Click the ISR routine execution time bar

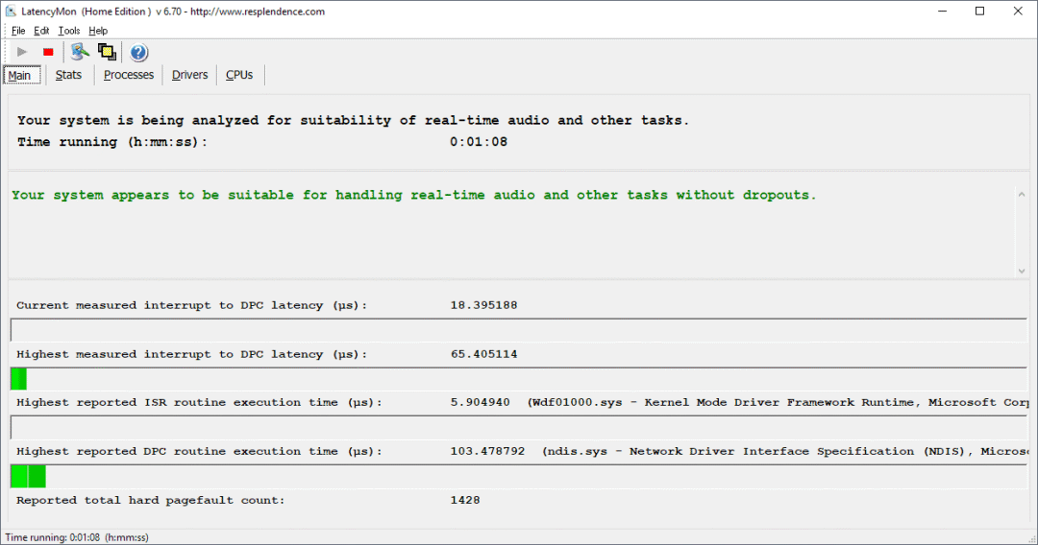pyautogui.click(x=519, y=427)
